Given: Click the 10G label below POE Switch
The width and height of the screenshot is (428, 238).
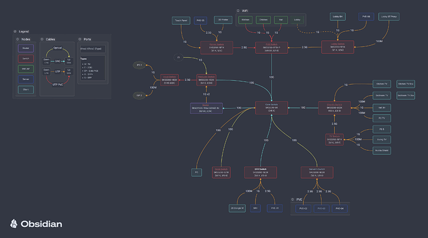Looking at the screenshot, I should pos(271,77).
